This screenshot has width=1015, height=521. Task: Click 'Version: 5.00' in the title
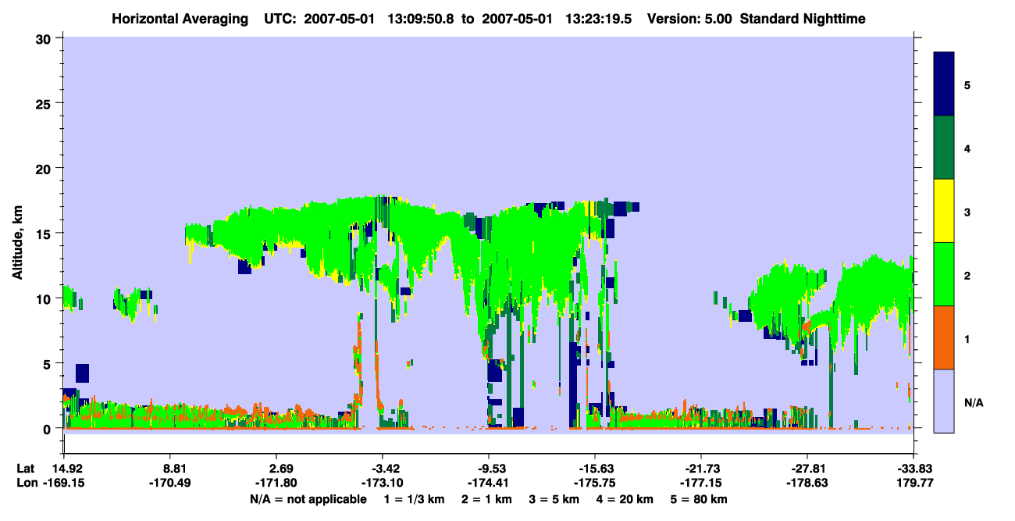pyautogui.click(x=689, y=18)
